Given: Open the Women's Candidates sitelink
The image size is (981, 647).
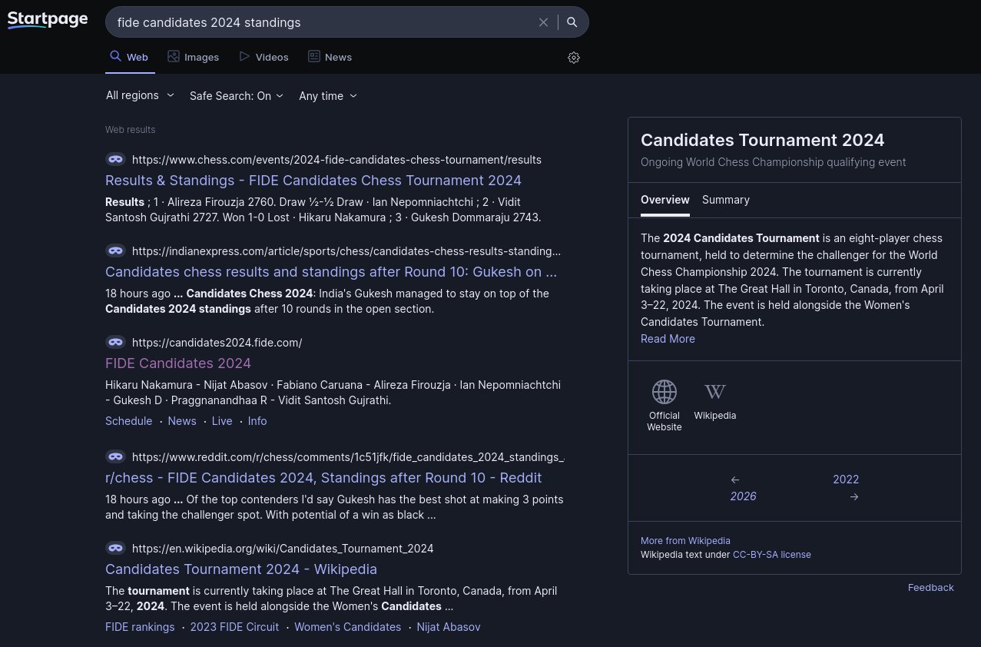Looking at the screenshot, I should pos(348,627).
